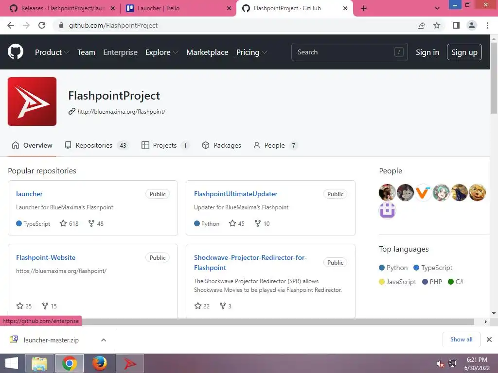The image size is (498, 373).
Task: Expand the Product dropdown menu
Action: (52, 52)
